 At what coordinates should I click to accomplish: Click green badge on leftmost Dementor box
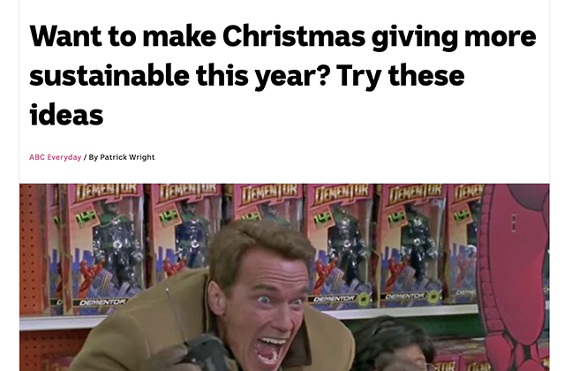point(86,218)
